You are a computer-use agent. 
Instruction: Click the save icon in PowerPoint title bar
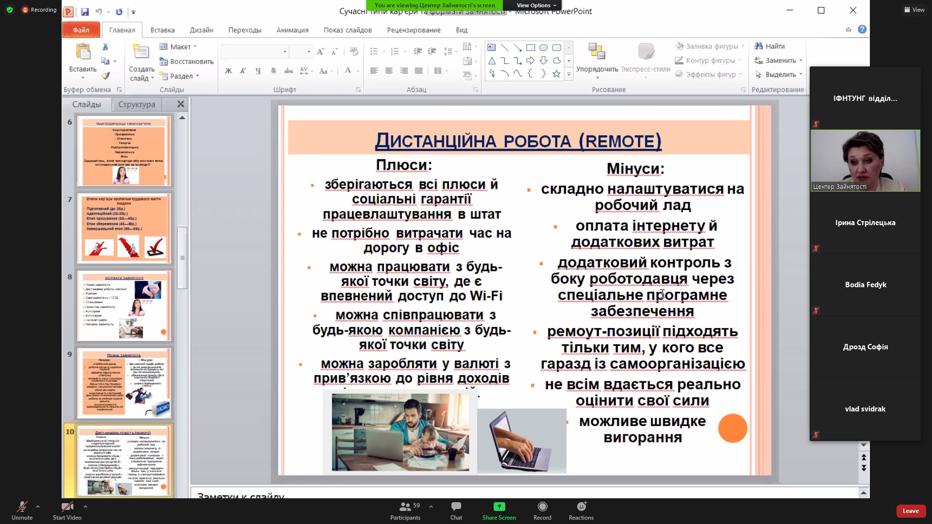(85, 12)
